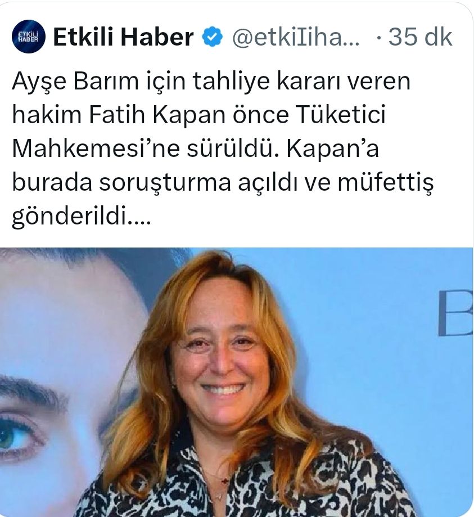
Task: Select the name Ayşe Barım in the tweet
Action: pyautogui.click(x=75, y=81)
